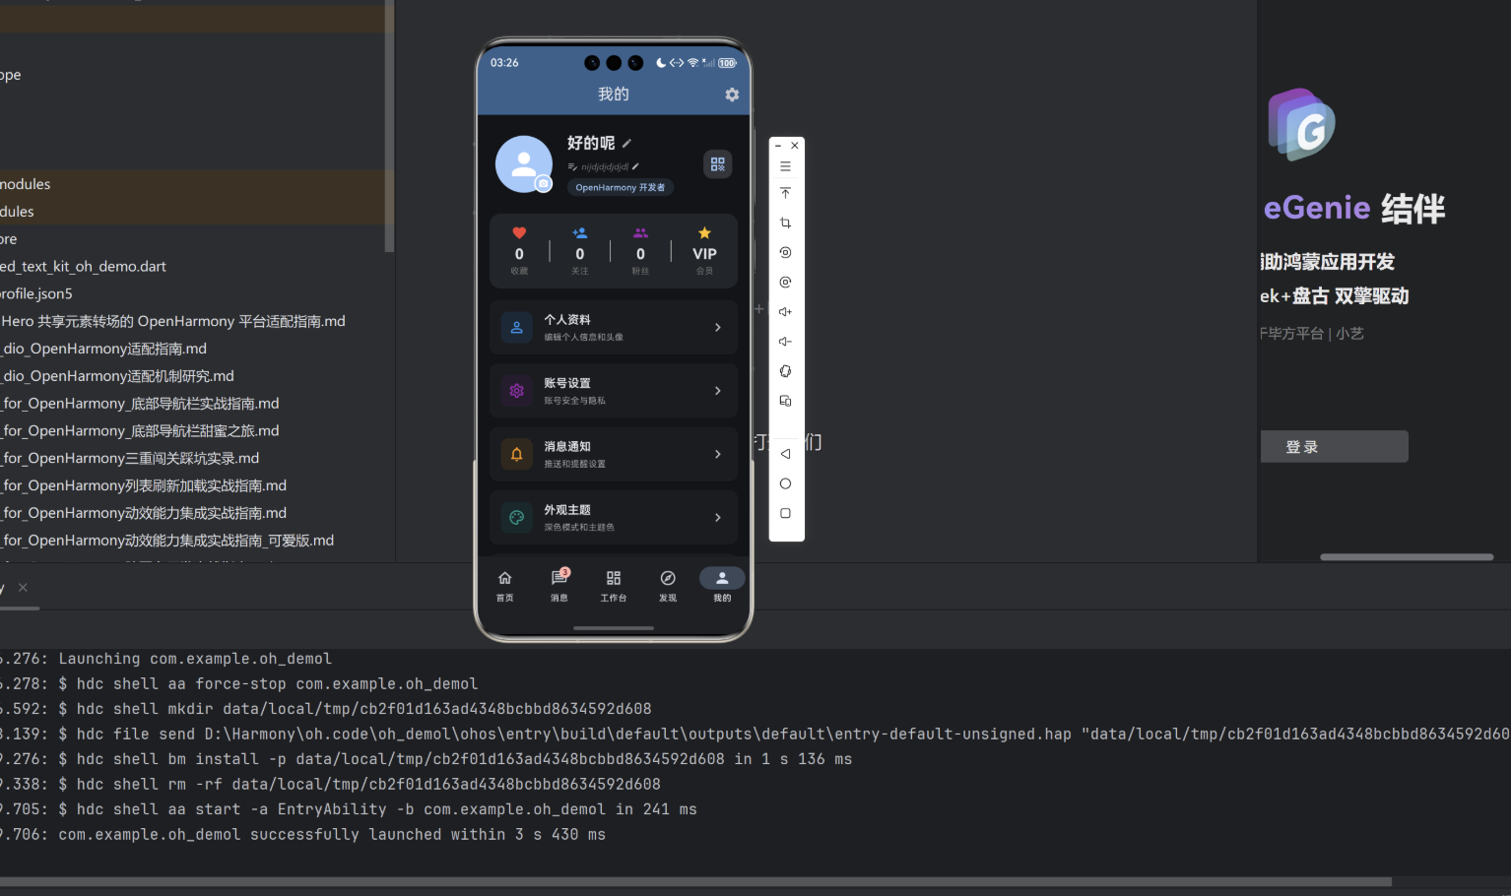
Task: Open ed_text_kit_oh_demo.dart file
Action: click(83, 267)
